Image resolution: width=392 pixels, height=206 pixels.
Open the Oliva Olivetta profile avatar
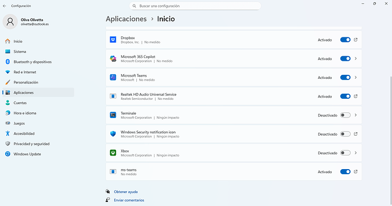(10, 22)
